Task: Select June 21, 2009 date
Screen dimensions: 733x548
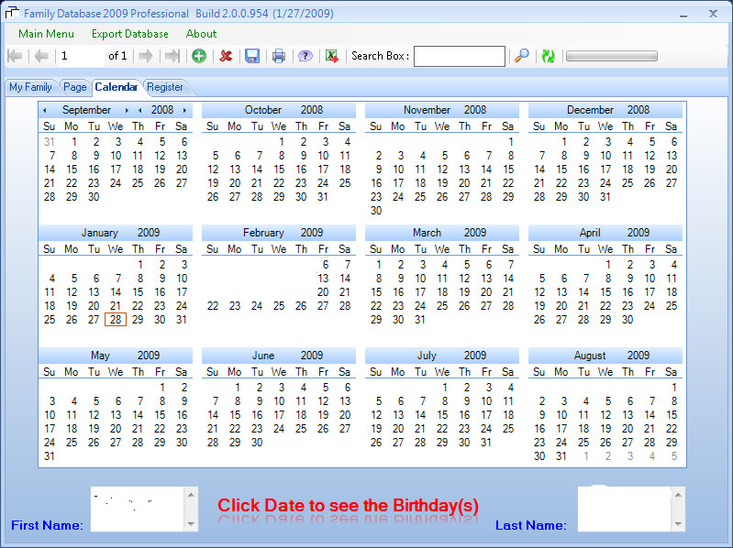Action: click(x=213, y=429)
